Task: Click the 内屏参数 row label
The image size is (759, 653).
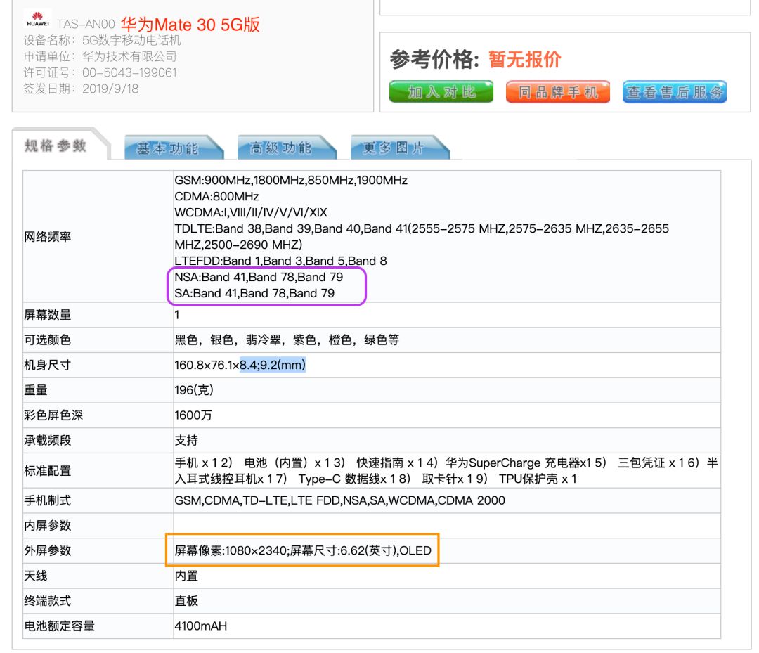Action: (x=48, y=526)
